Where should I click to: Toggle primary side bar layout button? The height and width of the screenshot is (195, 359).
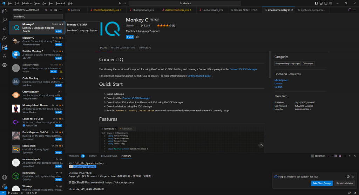pyautogui.click(x=316, y=3)
